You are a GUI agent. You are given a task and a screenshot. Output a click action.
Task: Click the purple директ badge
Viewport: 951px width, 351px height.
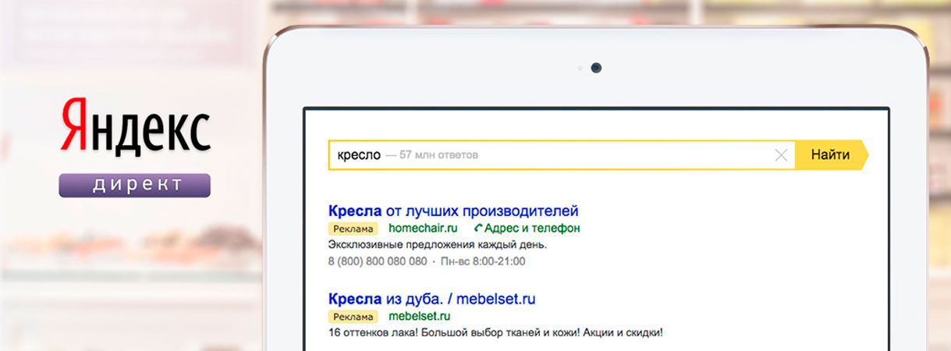point(134,185)
